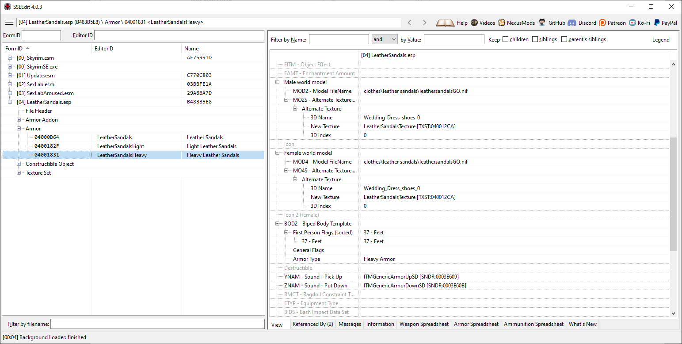Select the File Header entry
The height and width of the screenshot is (344, 682).
pyautogui.click(x=38, y=111)
